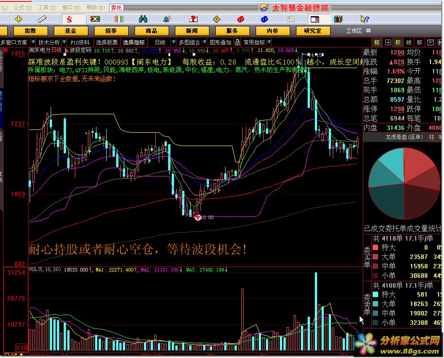The width and height of the screenshot is (444, 358).
Task: Open the traffic-light signal icon
Action: pyautogui.click(x=95, y=19)
